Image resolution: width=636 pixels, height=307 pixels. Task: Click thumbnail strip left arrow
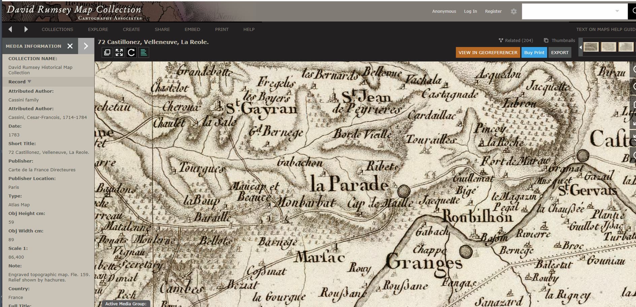(x=580, y=47)
